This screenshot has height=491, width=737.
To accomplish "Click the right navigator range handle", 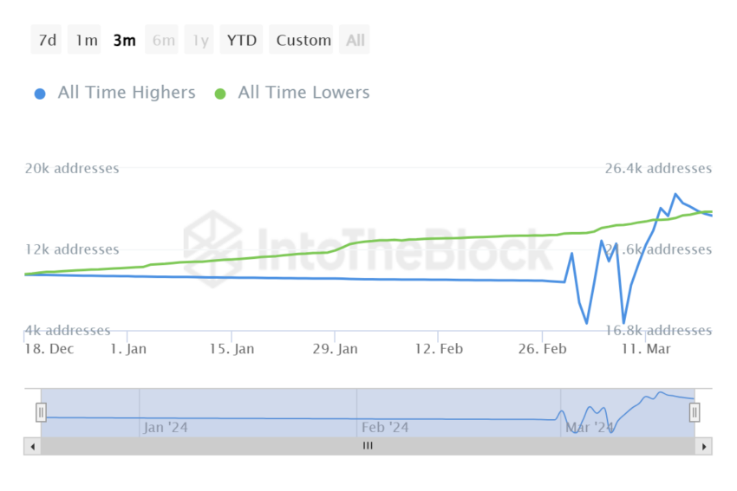I will (695, 412).
